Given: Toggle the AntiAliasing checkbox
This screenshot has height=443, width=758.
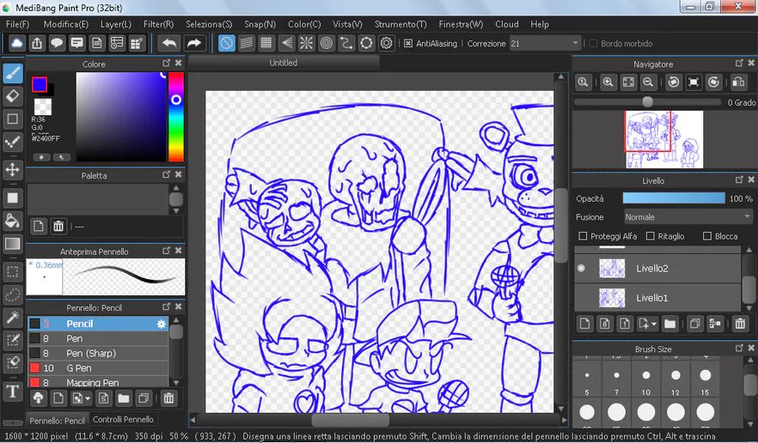Looking at the screenshot, I should 408,44.
